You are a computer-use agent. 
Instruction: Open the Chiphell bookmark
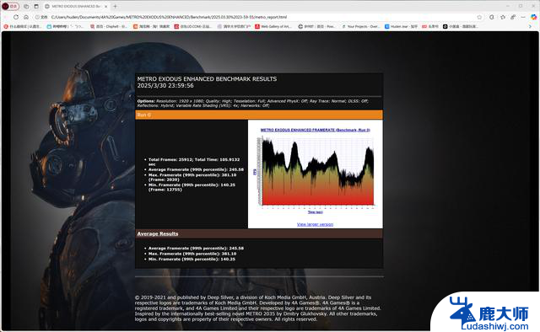tap(109, 26)
